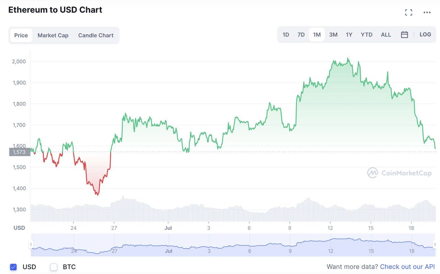This screenshot has width=440, height=274.
Task: Grab the right range slider handle
Action: point(434,245)
